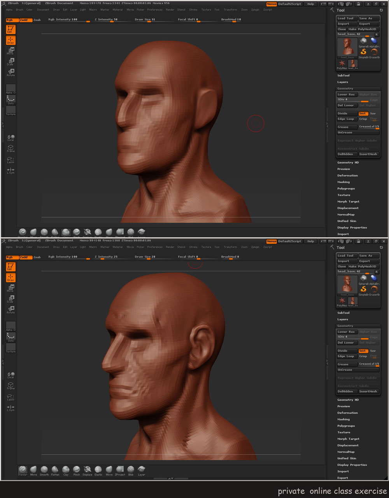The image size is (389, 498).
Task: Select the Standard brush in the lower window
Action: tap(23, 470)
